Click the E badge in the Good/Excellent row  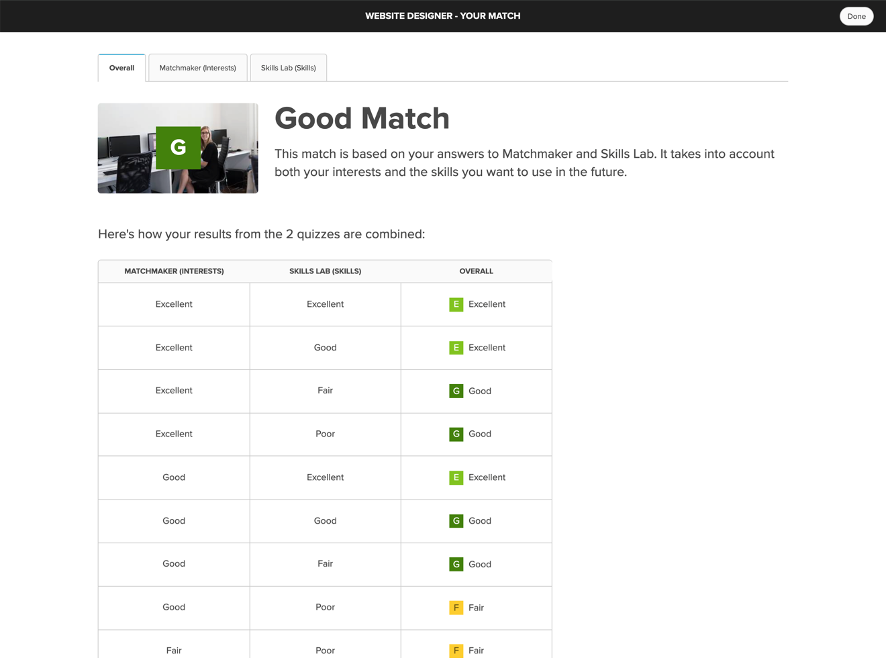pos(456,477)
